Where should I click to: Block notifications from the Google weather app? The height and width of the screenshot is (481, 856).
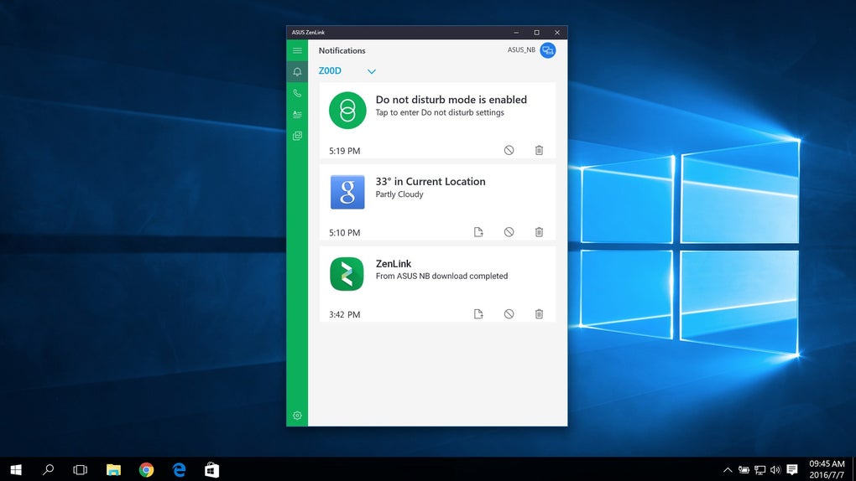pos(509,232)
